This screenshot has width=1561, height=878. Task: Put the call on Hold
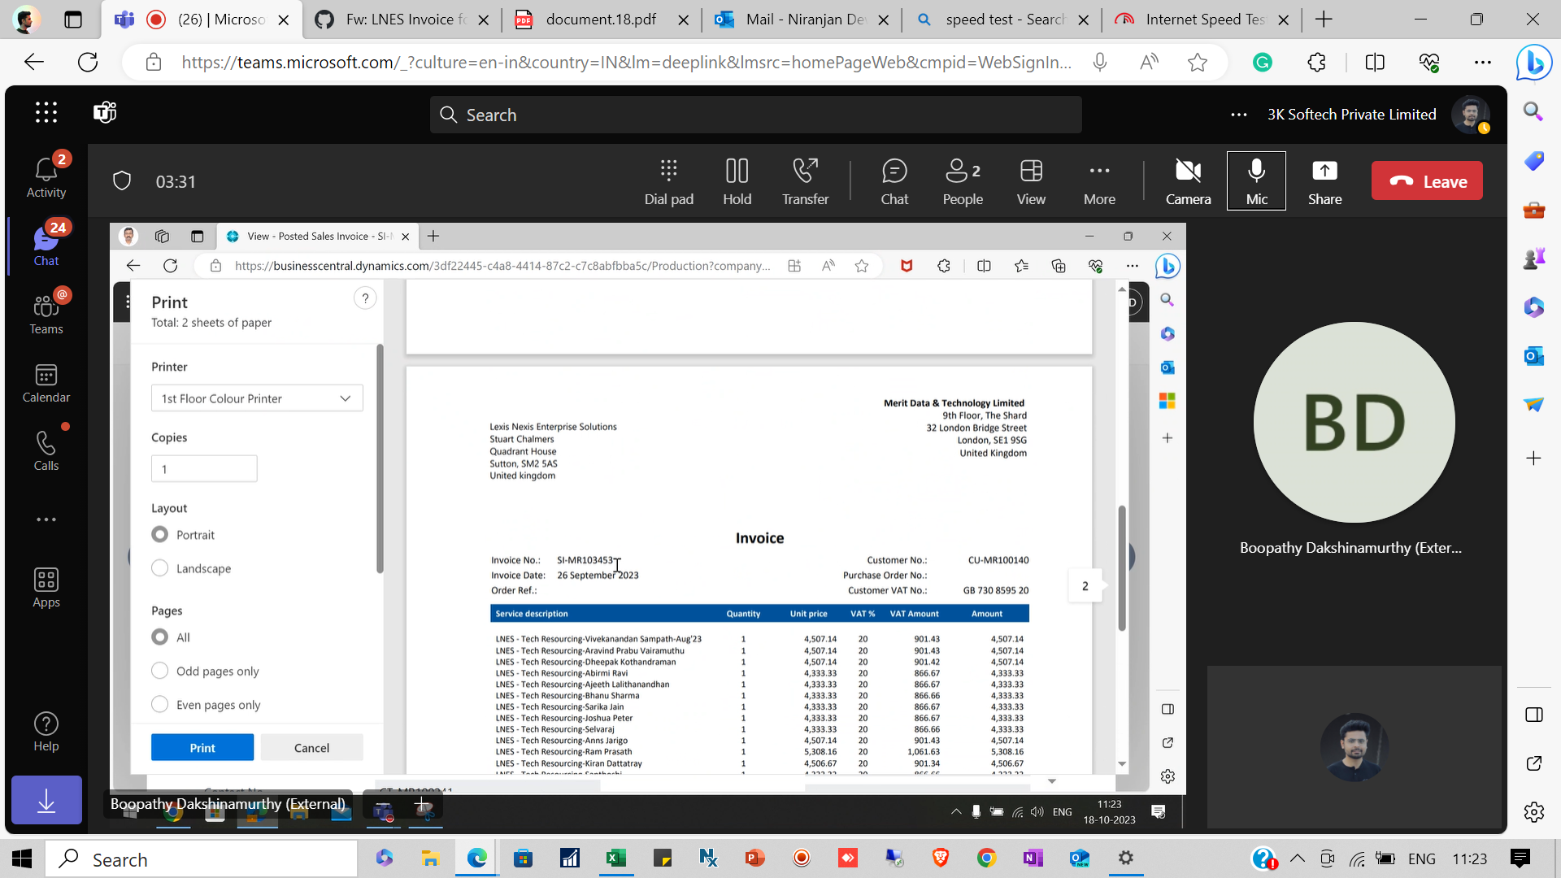click(737, 180)
